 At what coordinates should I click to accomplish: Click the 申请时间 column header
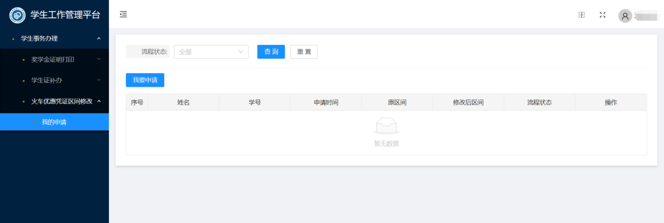tap(326, 103)
